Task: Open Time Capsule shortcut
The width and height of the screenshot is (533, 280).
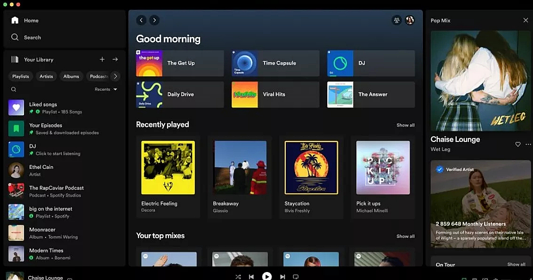Action: point(275,63)
